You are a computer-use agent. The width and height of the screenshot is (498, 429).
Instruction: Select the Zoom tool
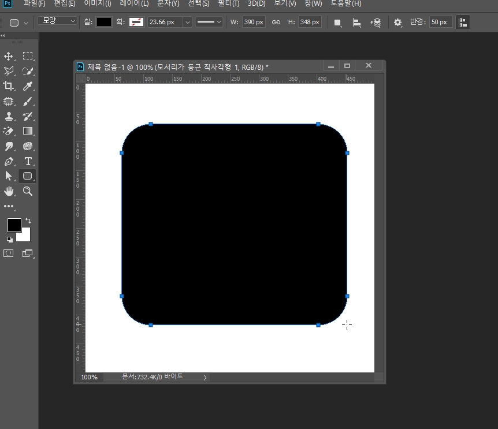(28, 191)
